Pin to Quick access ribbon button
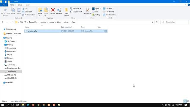Screen dimensions: 190x107 (x=5, y=12)
